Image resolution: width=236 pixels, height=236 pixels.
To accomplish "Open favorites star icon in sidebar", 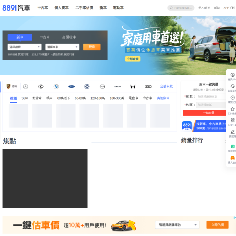I will 232,109.
